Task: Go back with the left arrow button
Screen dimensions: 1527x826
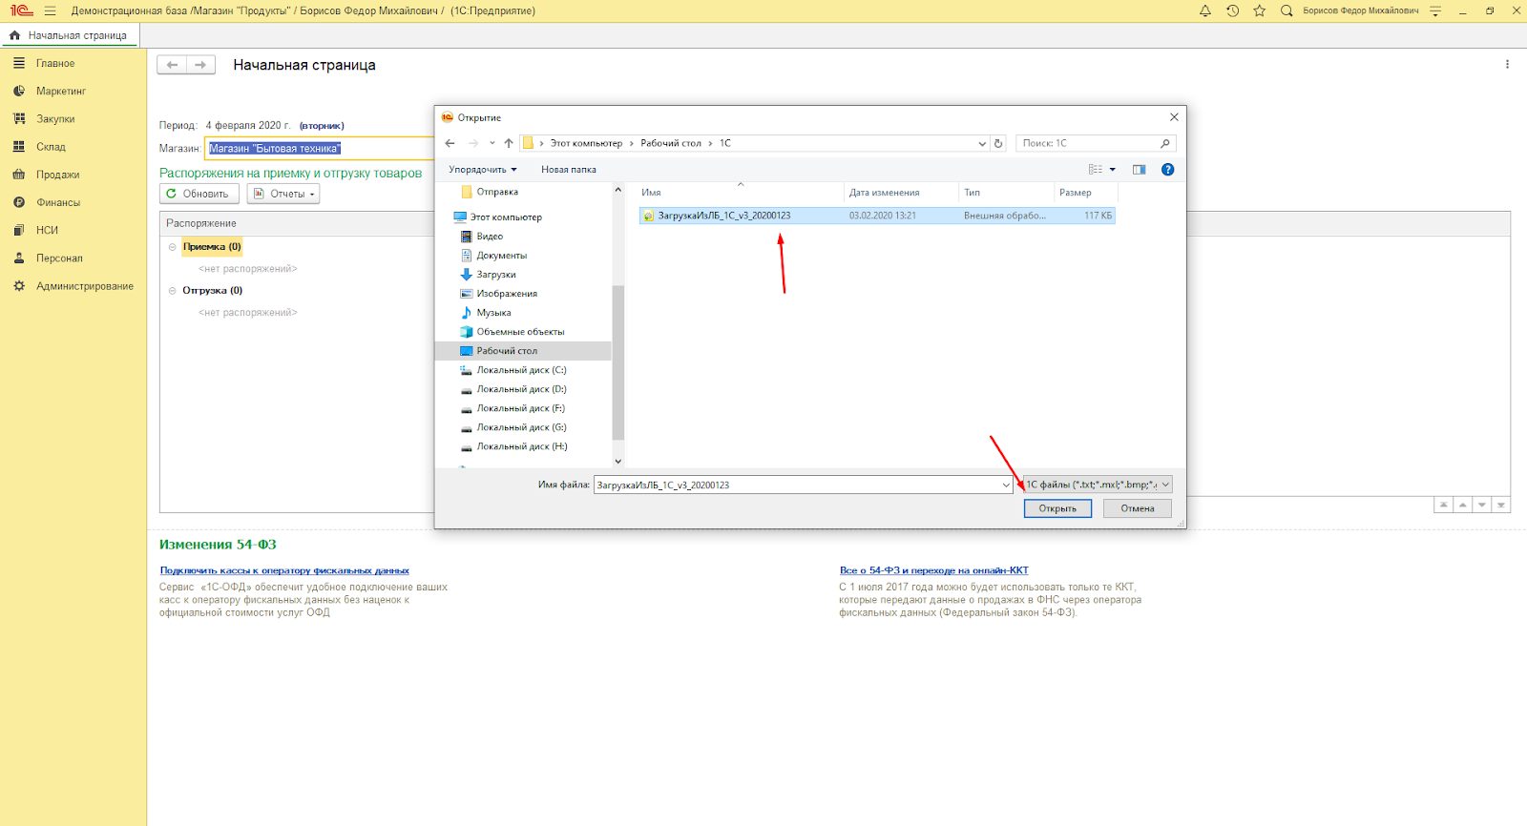Action: pyautogui.click(x=172, y=65)
